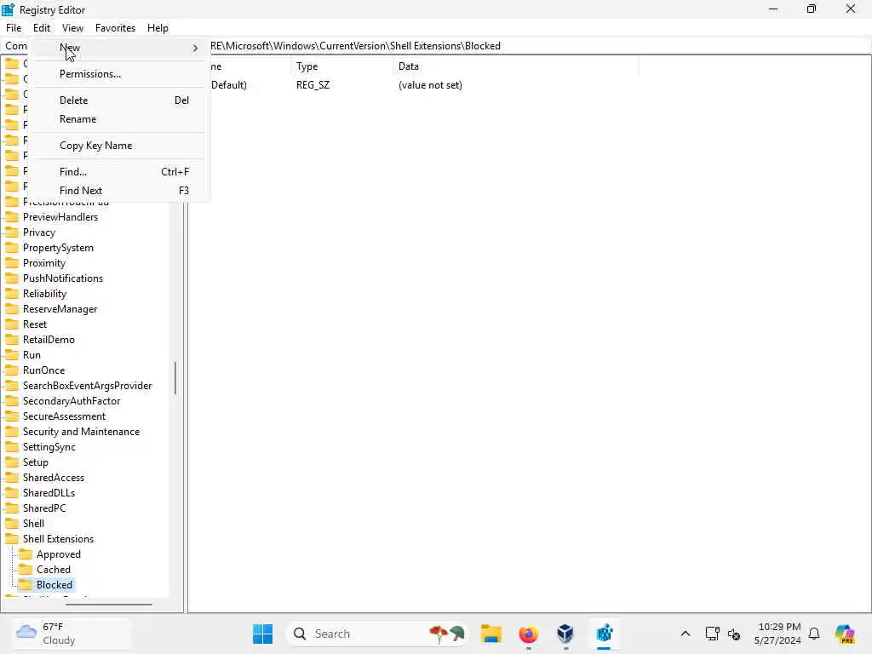Image resolution: width=872 pixels, height=654 pixels.
Task: Select the Proximity folder icon
Action: point(12,263)
